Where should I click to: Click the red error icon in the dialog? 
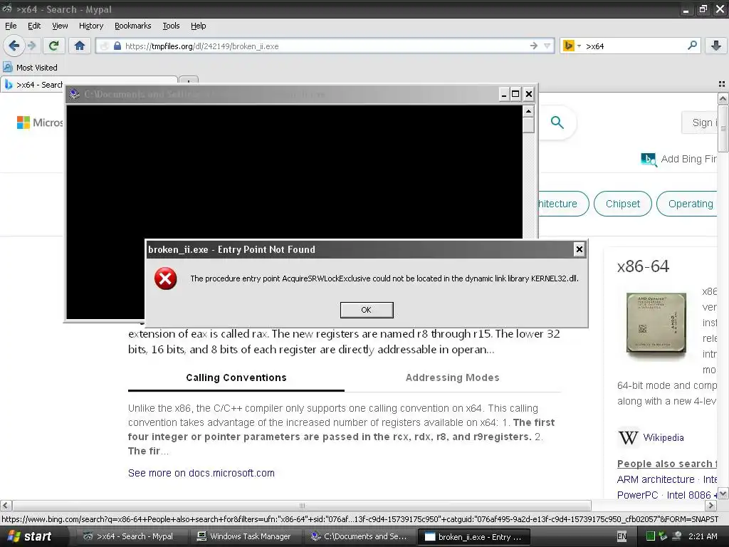tap(165, 278)
